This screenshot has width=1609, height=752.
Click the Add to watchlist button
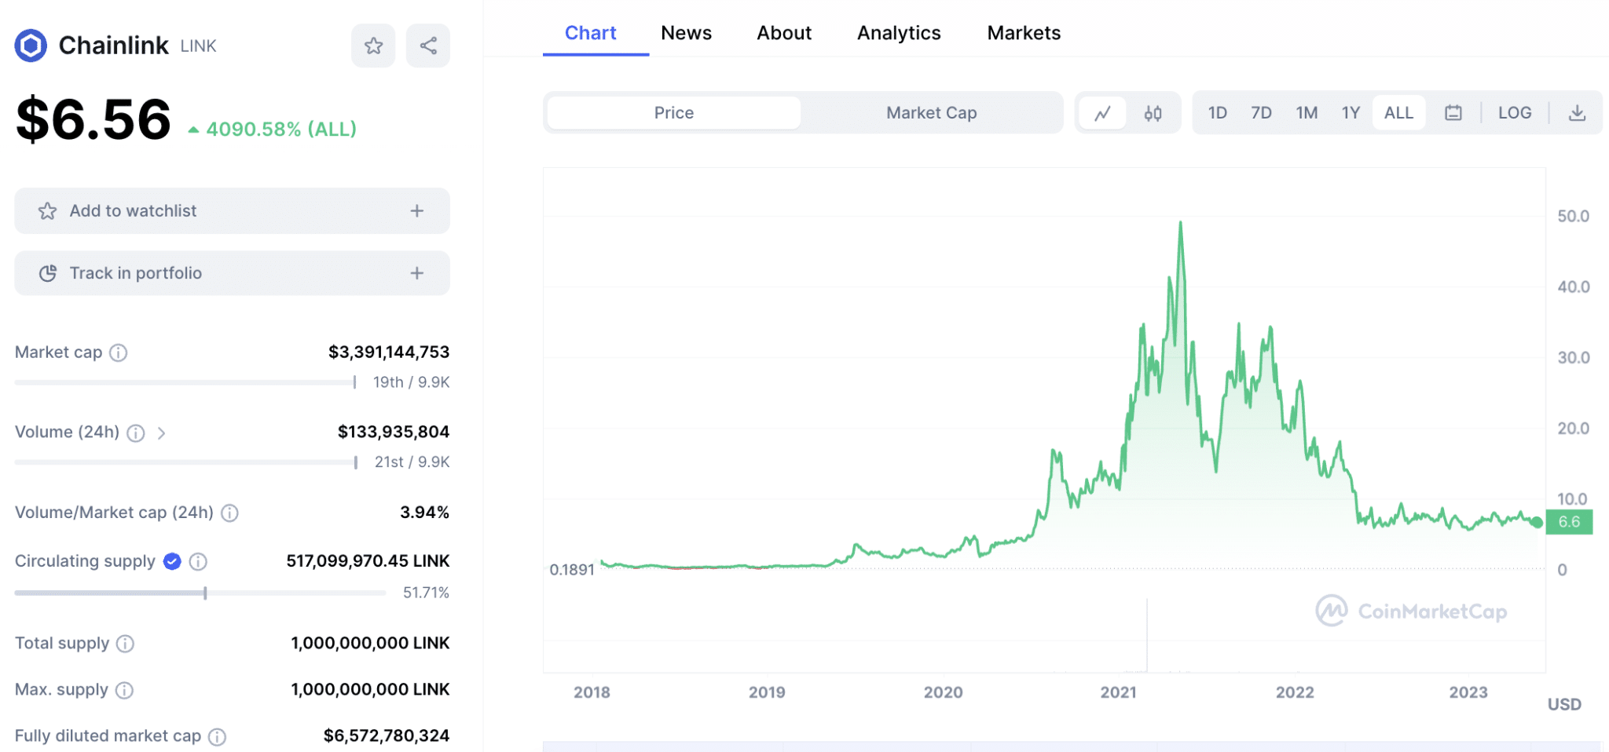[x=232, y=210]
